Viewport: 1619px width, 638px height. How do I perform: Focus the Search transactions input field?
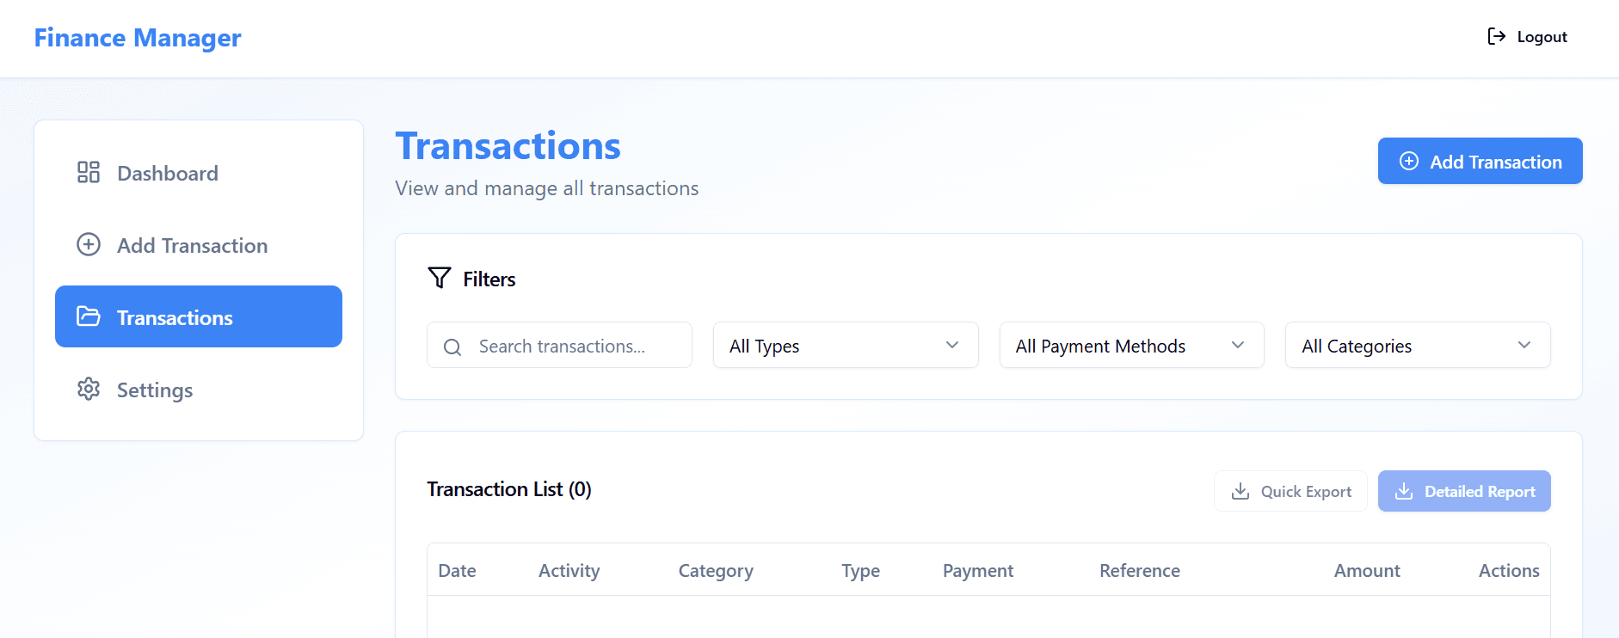[576, 346]
